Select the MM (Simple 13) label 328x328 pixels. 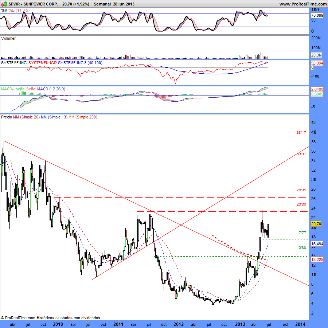click(54, 117)
